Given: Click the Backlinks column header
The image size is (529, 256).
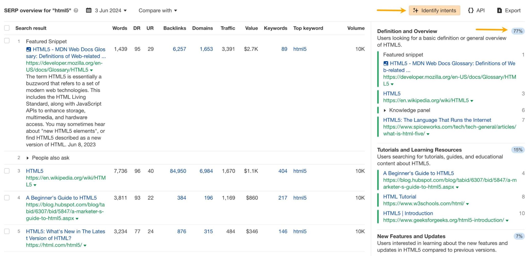Looking at the screenshot, I should click(x=175, y=28).
